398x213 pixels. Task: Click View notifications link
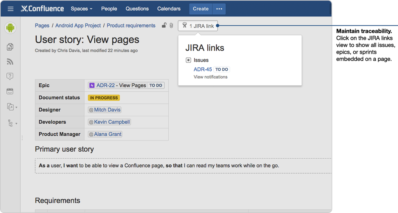[211, 77]
